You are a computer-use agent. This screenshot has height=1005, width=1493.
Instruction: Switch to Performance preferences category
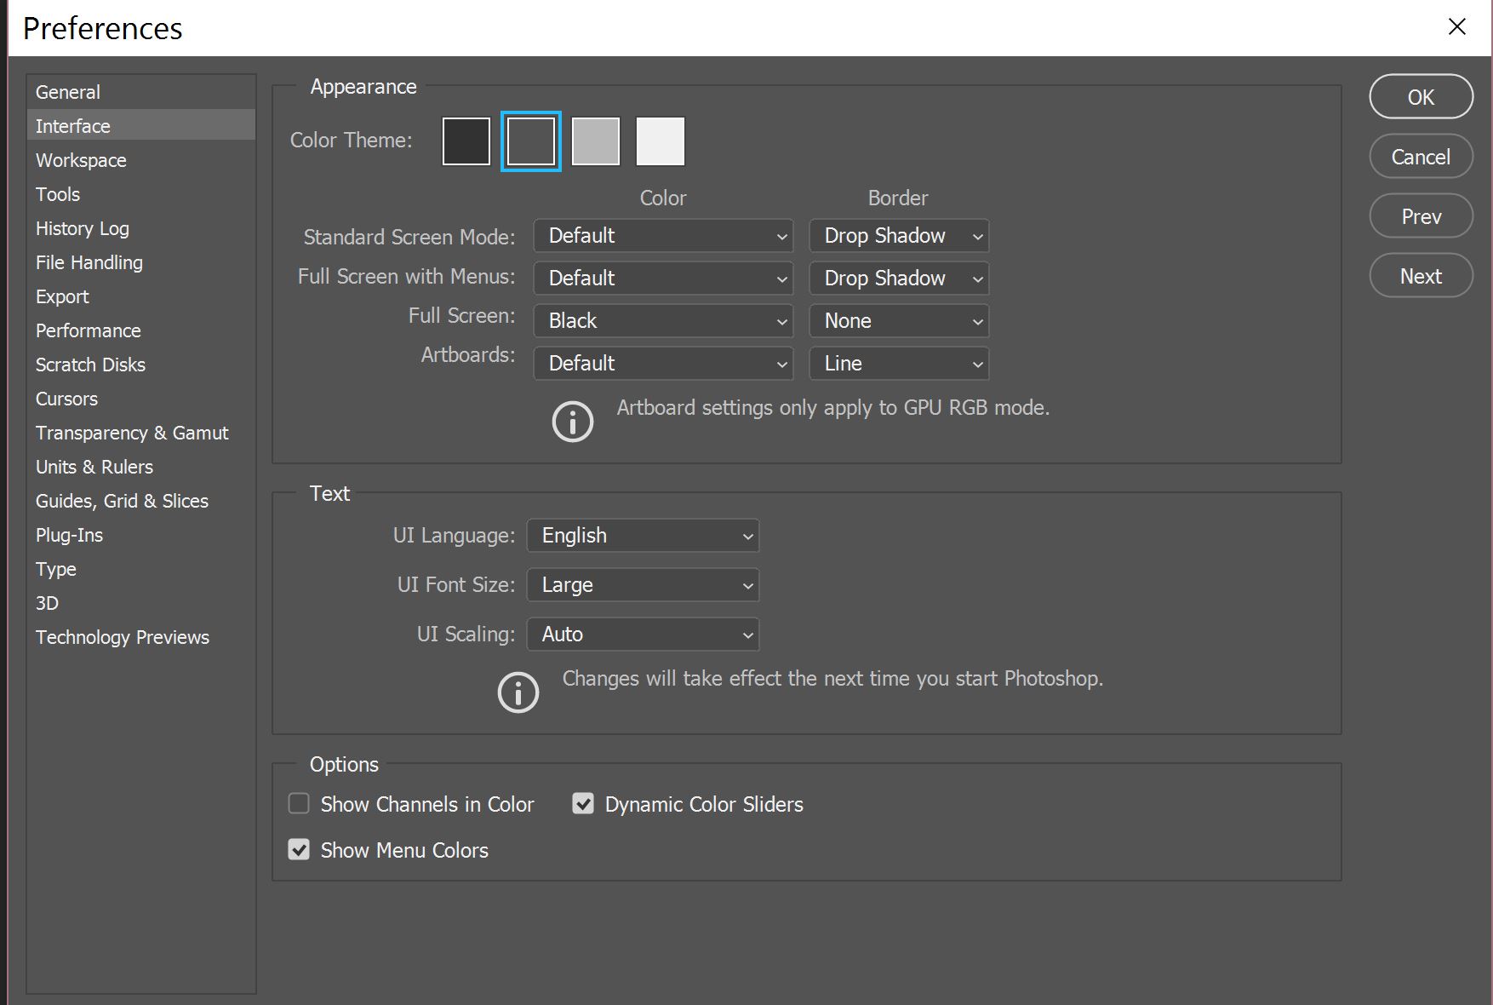[89, 330]
